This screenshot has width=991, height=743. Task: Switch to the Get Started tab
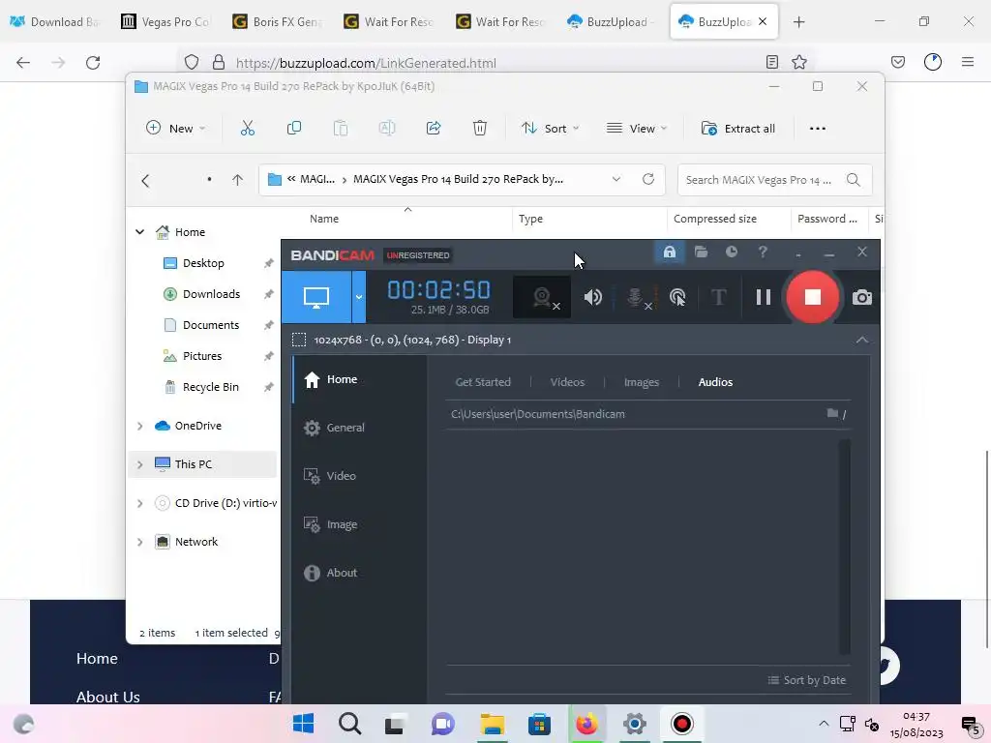[483, 382]
